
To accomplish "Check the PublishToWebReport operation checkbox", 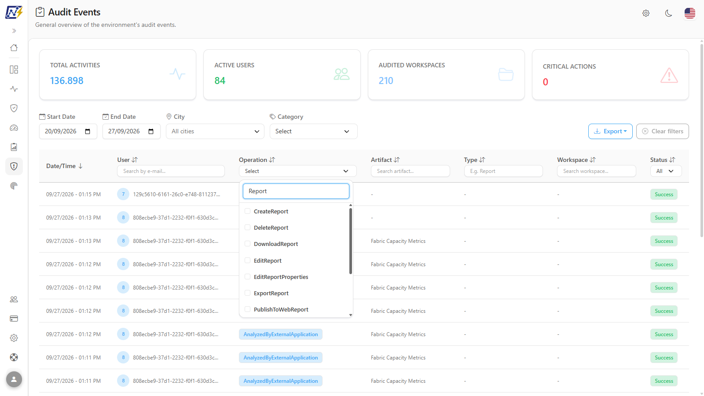I will [x=247, y=309].
